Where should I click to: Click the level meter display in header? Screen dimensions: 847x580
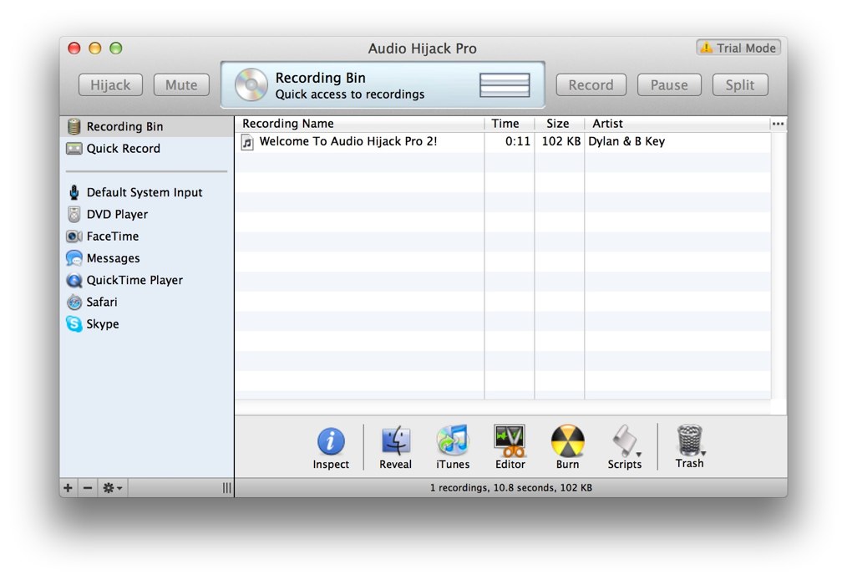point(505,85)
